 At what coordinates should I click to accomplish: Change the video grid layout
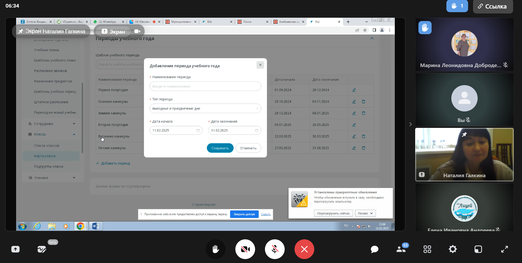427,249
